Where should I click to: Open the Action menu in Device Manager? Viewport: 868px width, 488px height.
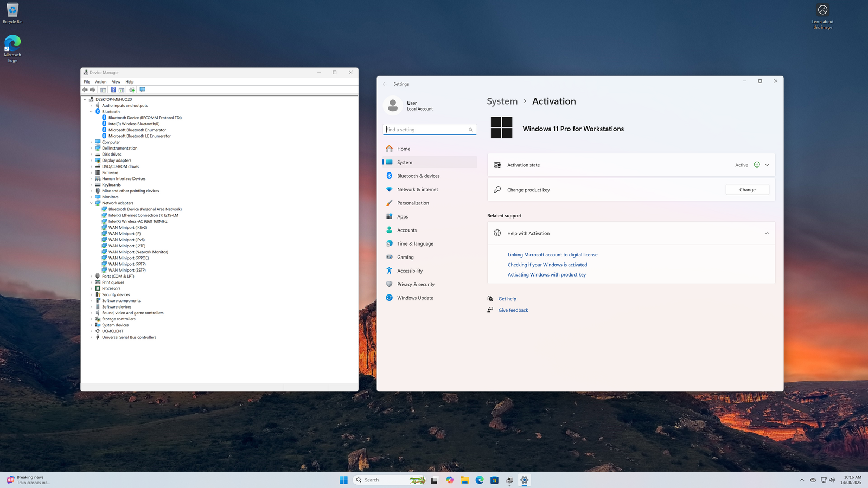pyautogui.click(x=101, y=82)
